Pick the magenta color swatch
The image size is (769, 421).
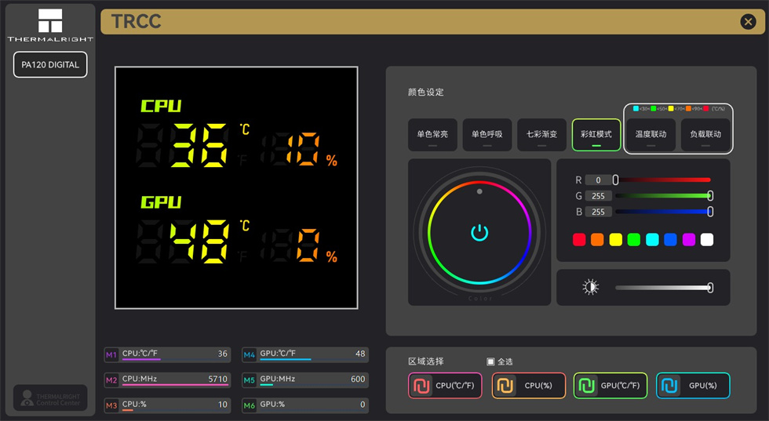pyautogui.click(x=689, y=240)
